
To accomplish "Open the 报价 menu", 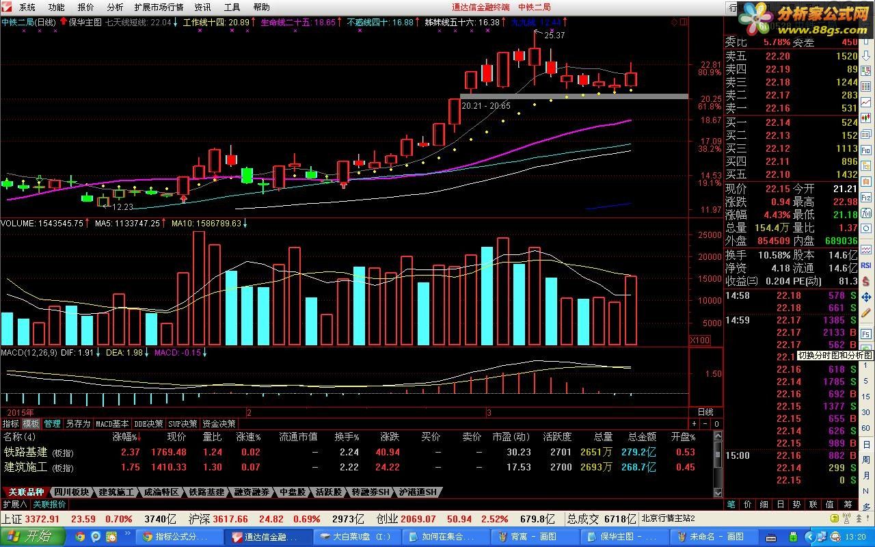I will 85,7.
